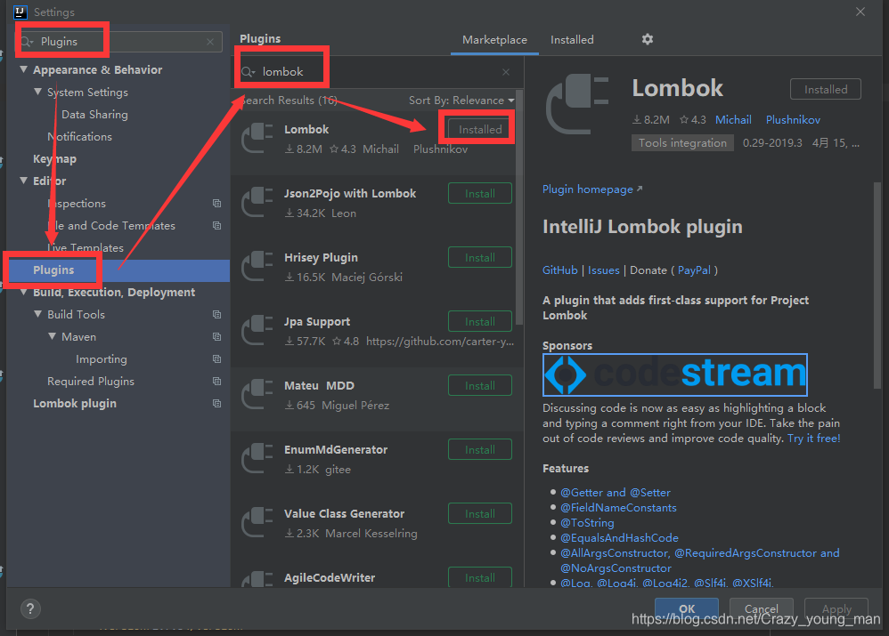This screenshot has width=889, height=636.
Task: Collapse the System Settings node
Action: coord(38,92)
